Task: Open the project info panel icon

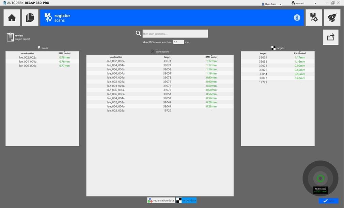Action: 297,17
